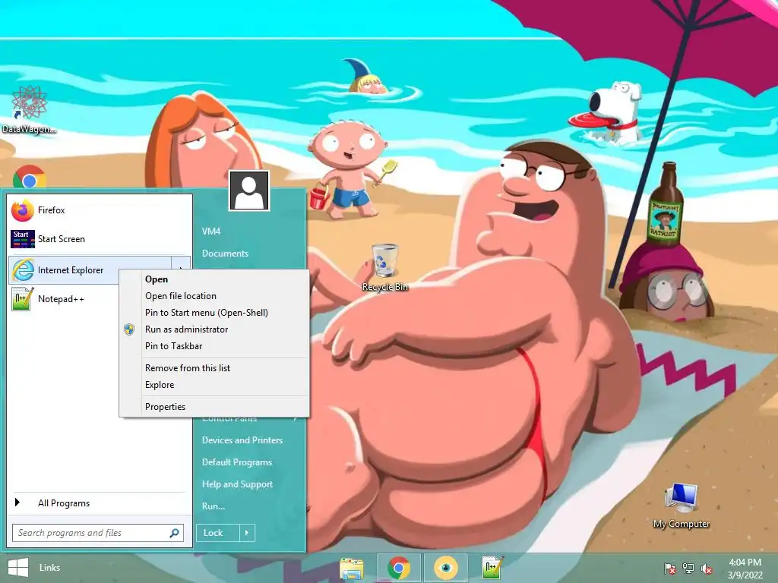778x583 pixels.
Task: Click the Lock button
Action: pyautogui.click(x=218, y=533)
